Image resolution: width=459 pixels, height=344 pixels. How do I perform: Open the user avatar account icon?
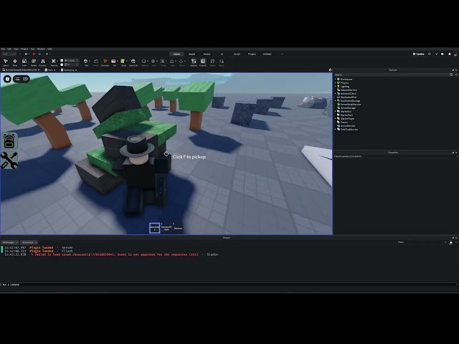pyautogui.click(x=455, y=54)
